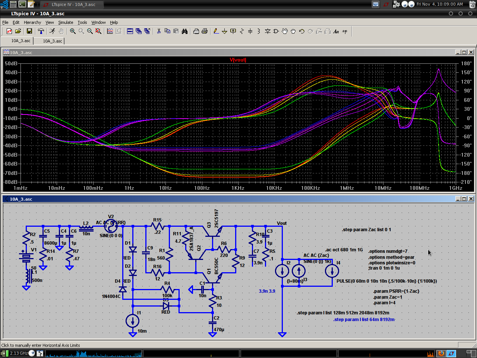Click the 1N4004C diode D4 label
Image resolution: width=477 pixels, height=358 pixels.
click(111, 296)
